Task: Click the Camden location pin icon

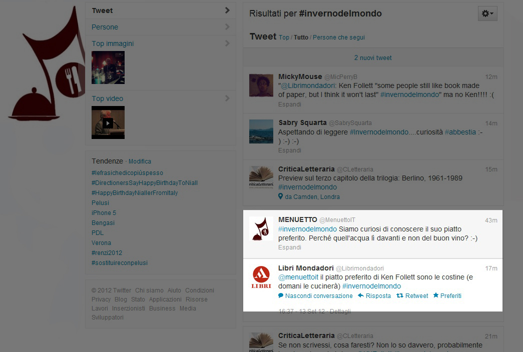Action: tap(280, 196)
